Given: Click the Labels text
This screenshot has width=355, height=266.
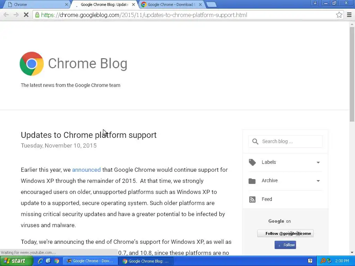Looking at the screenshot, I should pos(269,162).
